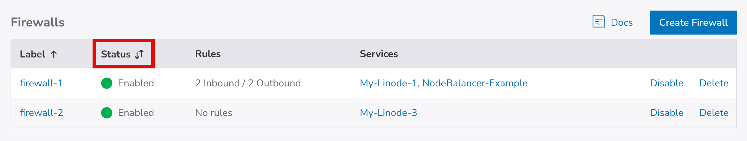
Task: Click firewall-1 green status indicator
Action: [x=107, y=83]
